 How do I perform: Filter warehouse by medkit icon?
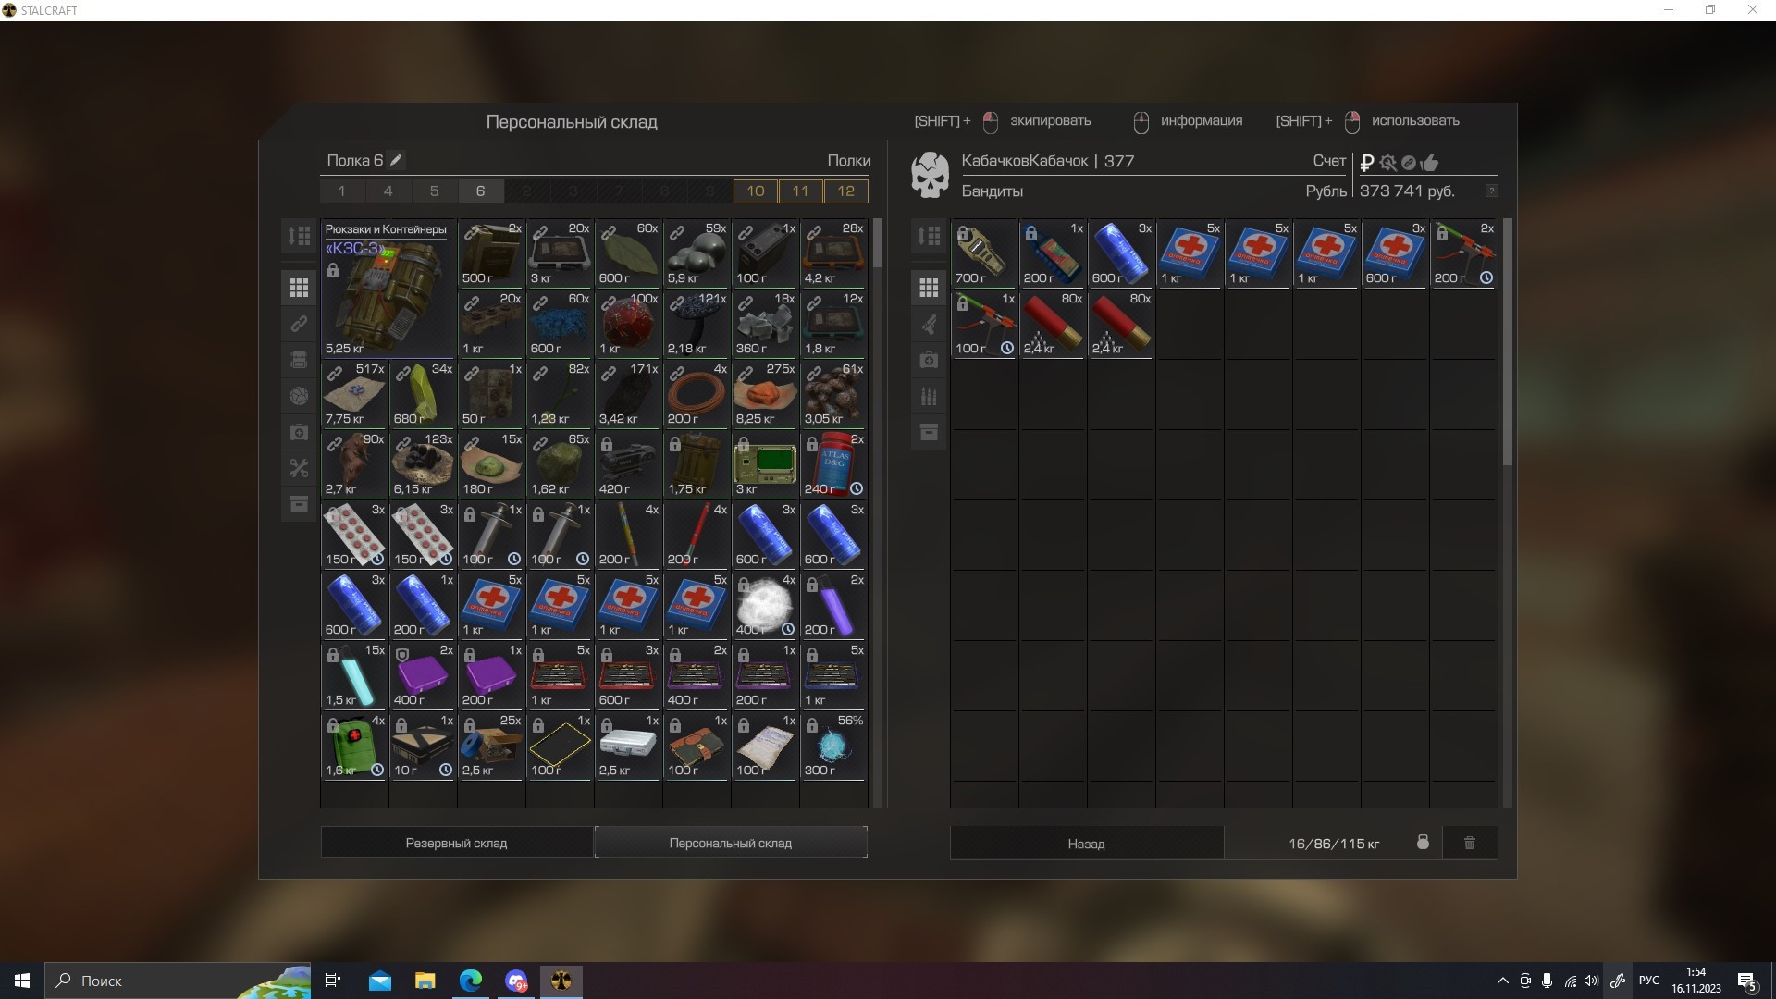coord(299,433)
